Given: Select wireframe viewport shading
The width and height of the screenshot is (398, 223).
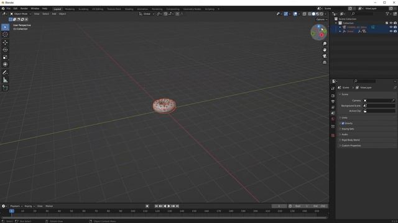Looking at the screenshot, I should 310,14.
